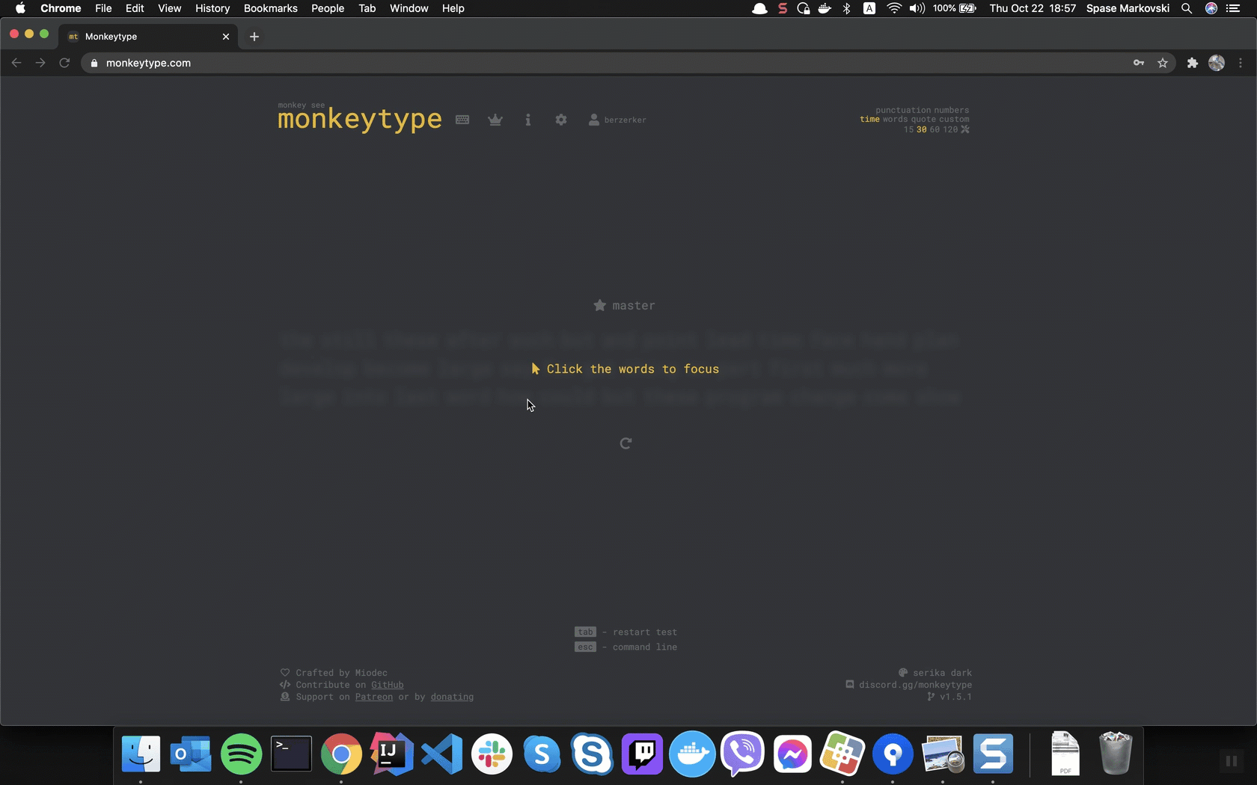
Task: Select 120 second test duration
Action: 949,129
